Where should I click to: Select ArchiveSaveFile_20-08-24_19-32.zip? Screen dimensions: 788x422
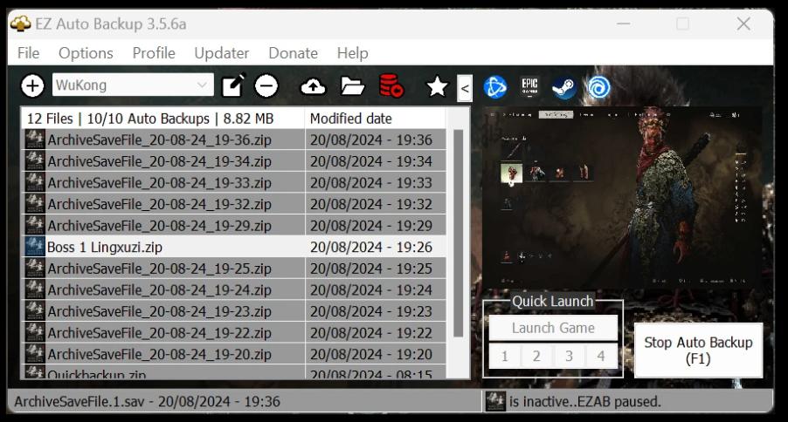point(235,204)
